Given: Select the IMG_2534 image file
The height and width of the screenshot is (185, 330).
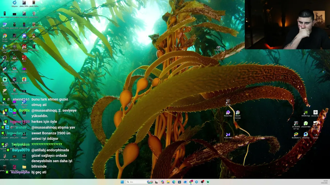Looking at the screenshot, I should pos(14,59).
